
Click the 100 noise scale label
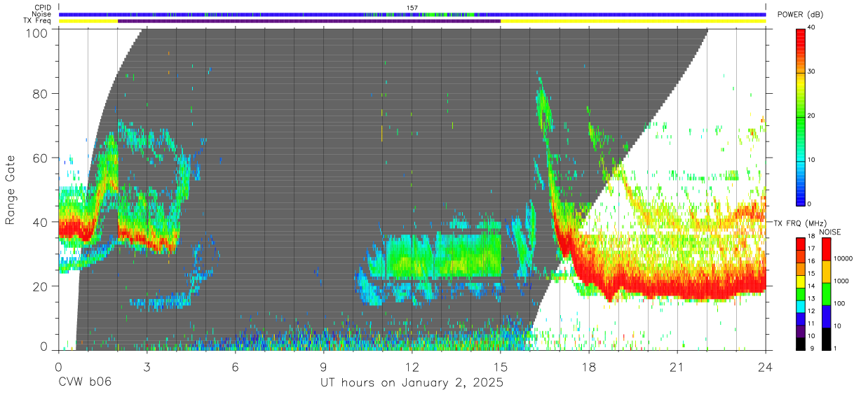click(x=839, y=303)
